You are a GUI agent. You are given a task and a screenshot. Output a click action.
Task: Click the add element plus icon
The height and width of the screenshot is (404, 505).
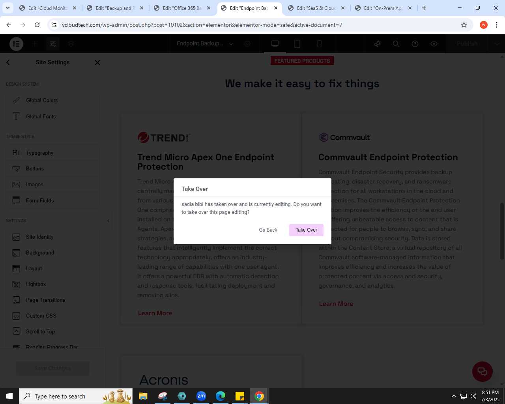(35, 44)
